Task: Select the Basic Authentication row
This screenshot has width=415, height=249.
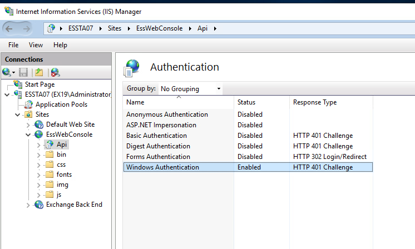Action: (248, 135)
